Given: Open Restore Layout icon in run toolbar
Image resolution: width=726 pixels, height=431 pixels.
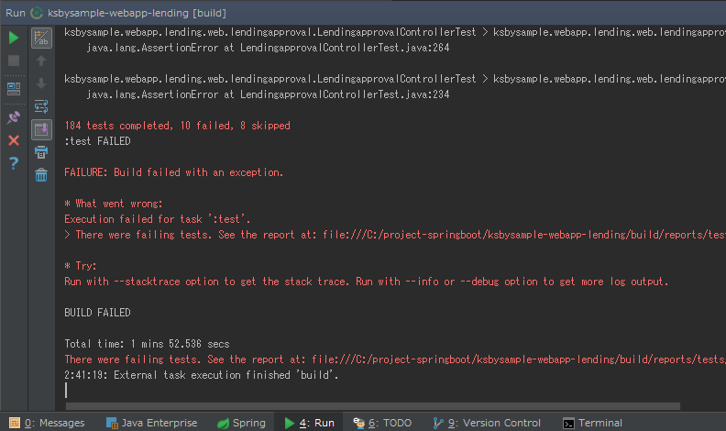Looking at the screenshot, I should click(x=14, y=89).
